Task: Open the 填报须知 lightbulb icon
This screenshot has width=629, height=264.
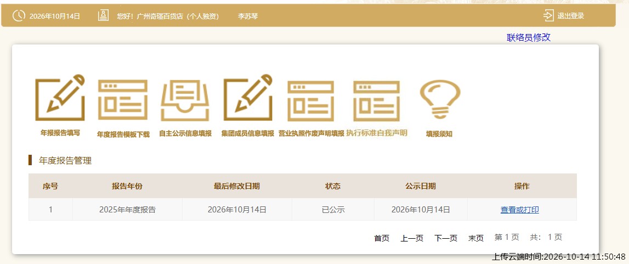Action: pos(440,99)
